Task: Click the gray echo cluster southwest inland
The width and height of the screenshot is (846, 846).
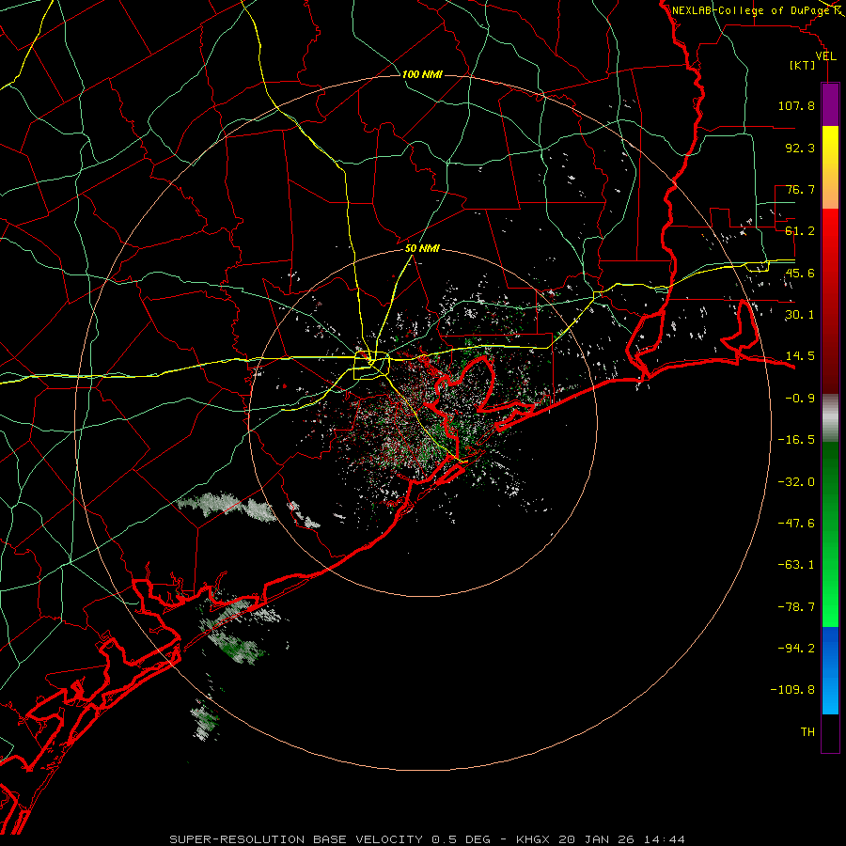Action: click(227, 506)
